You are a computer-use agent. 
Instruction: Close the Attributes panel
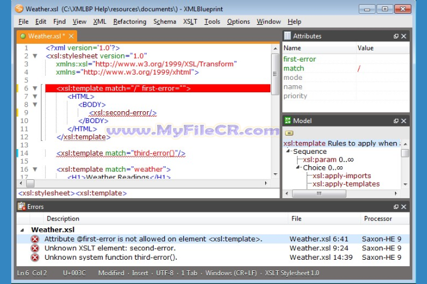pos(404,36)
